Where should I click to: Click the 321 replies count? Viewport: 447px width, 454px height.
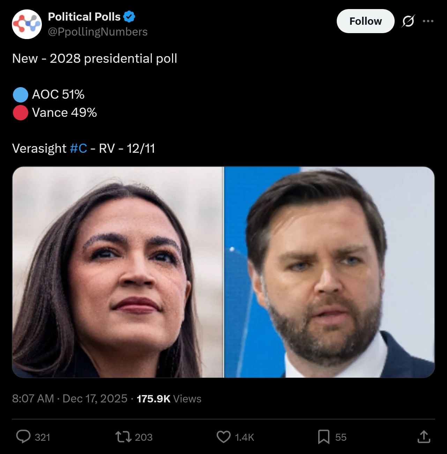43,437
